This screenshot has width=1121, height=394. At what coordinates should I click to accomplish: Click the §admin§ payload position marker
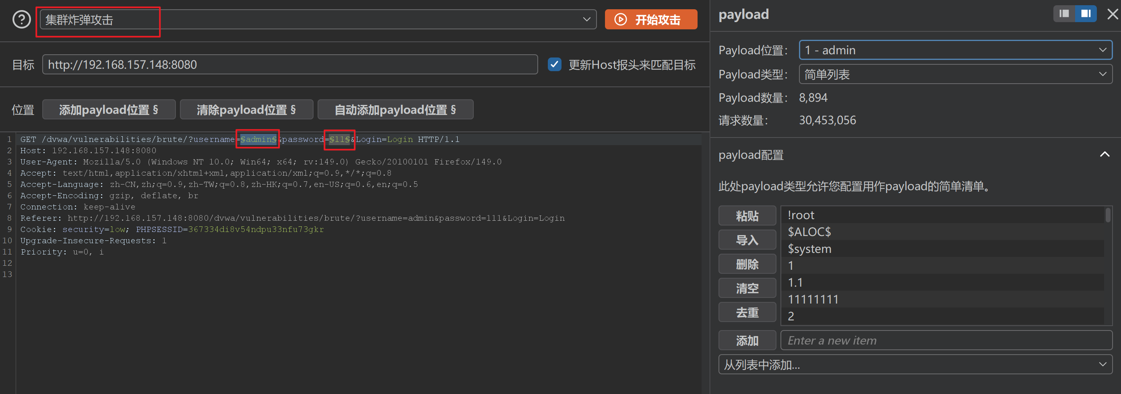tap(258, 139)
